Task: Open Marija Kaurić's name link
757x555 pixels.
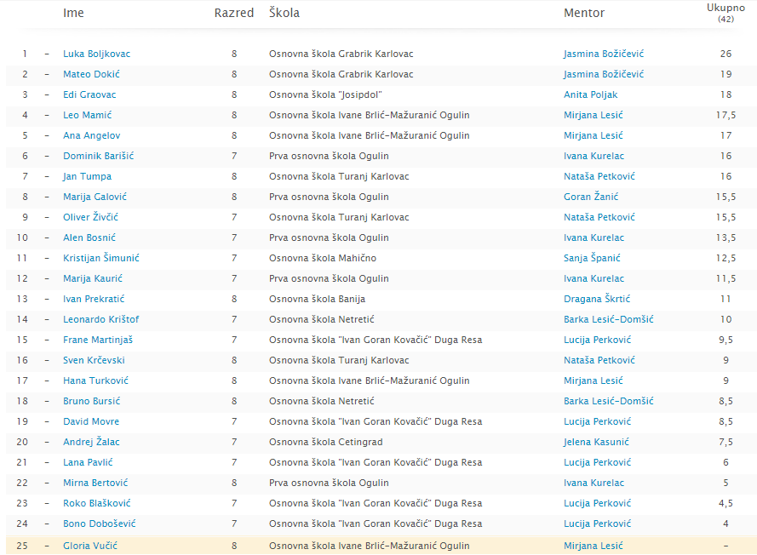Action: pyautogui.click(x=93, y=278)
